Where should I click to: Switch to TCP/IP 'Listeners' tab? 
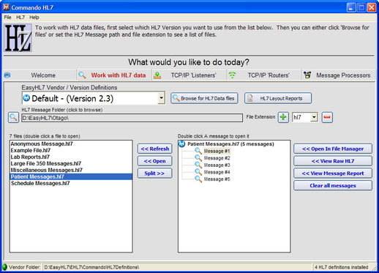click(x=189, y=75)
